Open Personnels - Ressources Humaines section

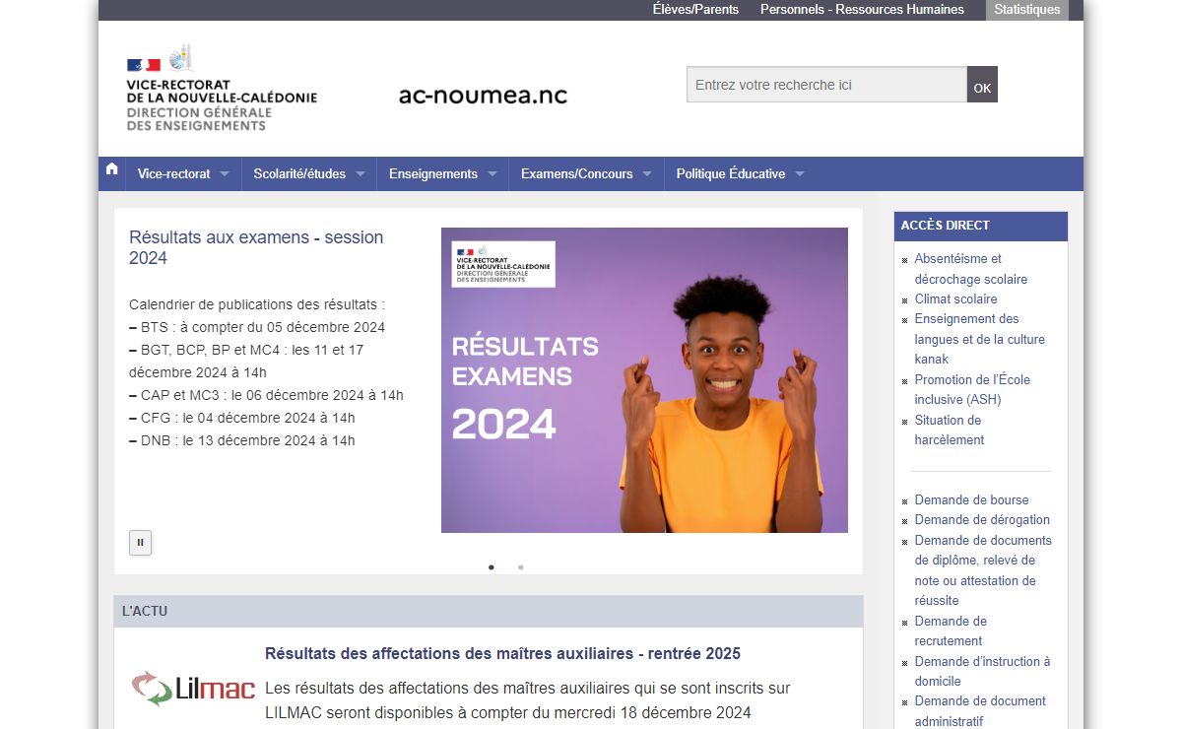[862, 10]
